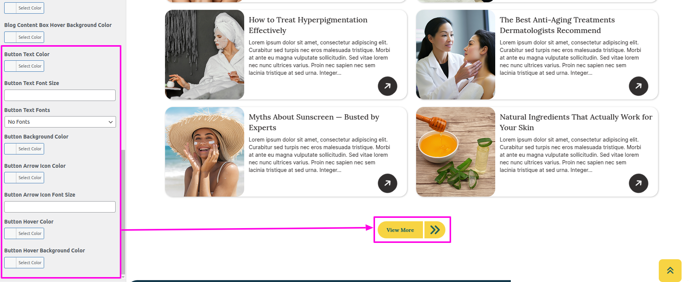Open the Button Text Fonts dropdown
The width and height of the screenshot is (693, 282).
(x=60, y=122)
